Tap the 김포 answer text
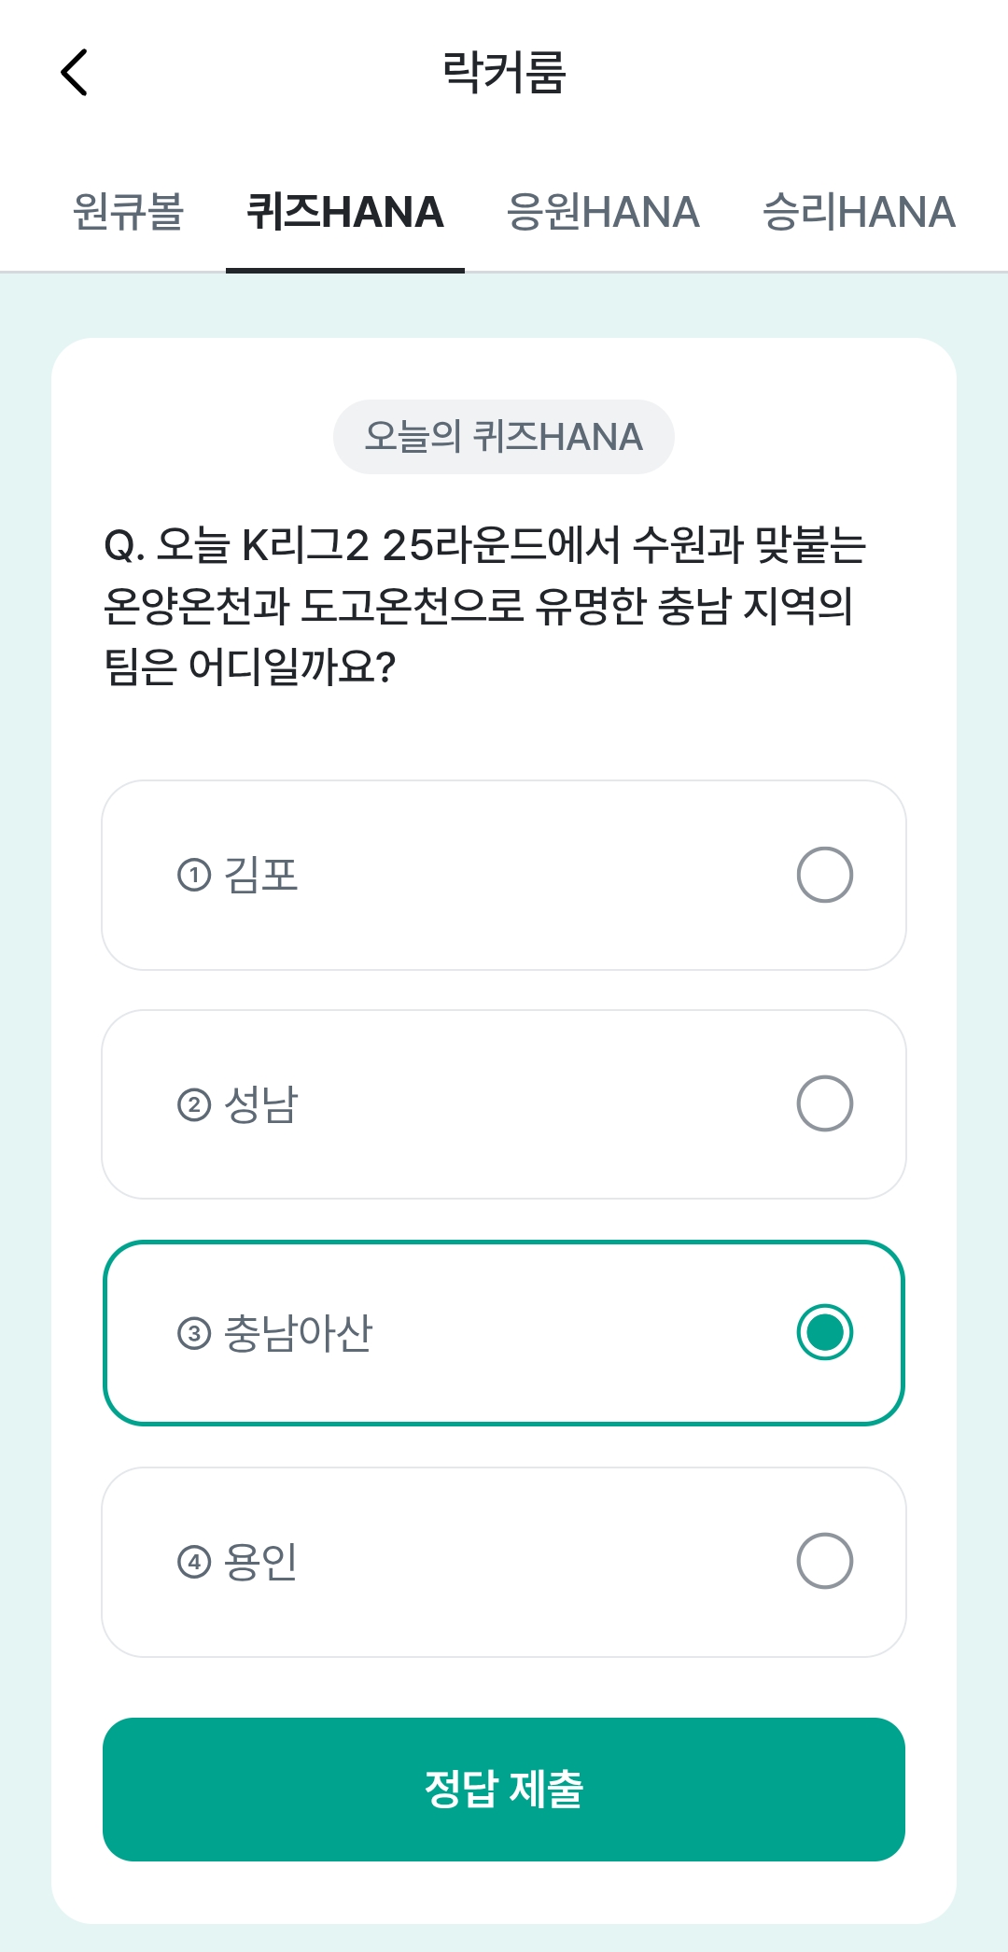The image size is (1008, 1952). pos(260,876)
